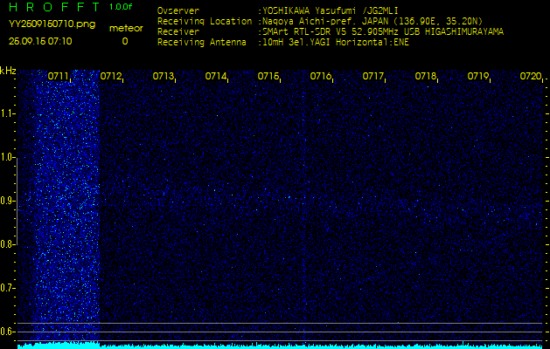The width and height of the screenshot is (550, 349).
Task: Click the 0.7 kHz axis label
Action: tap(6, 288)
